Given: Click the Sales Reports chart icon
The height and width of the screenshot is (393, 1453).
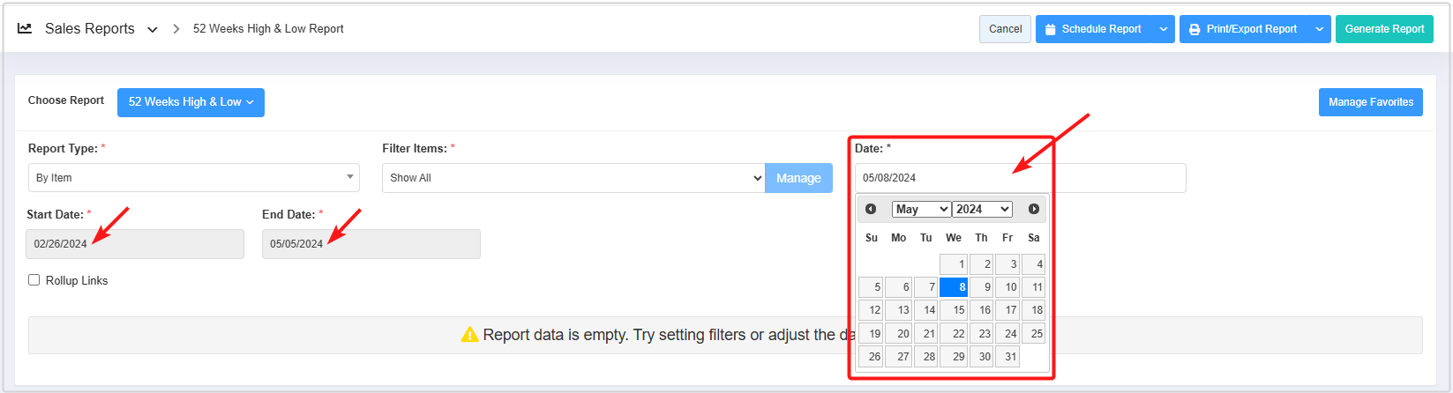Looking at the screenshot, I should 25,29.
